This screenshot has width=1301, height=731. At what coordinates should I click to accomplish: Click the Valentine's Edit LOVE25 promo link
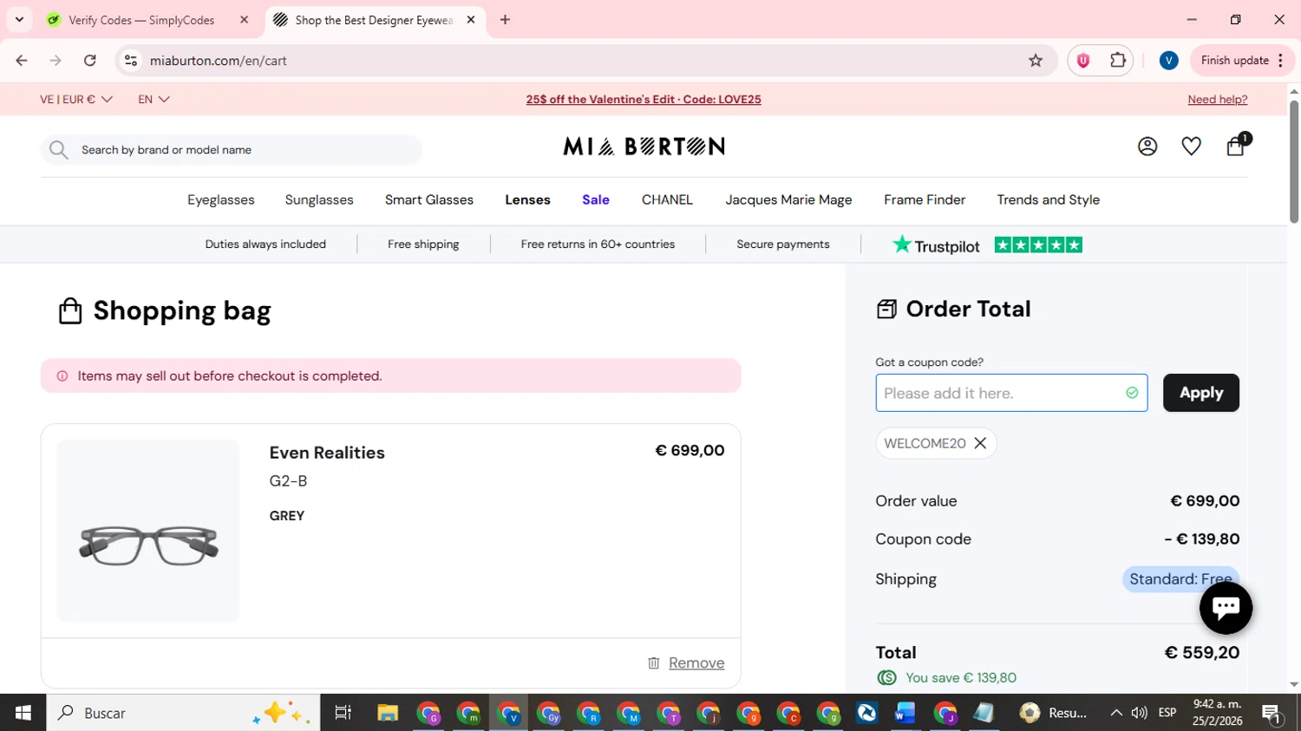(x=644, y=100)
